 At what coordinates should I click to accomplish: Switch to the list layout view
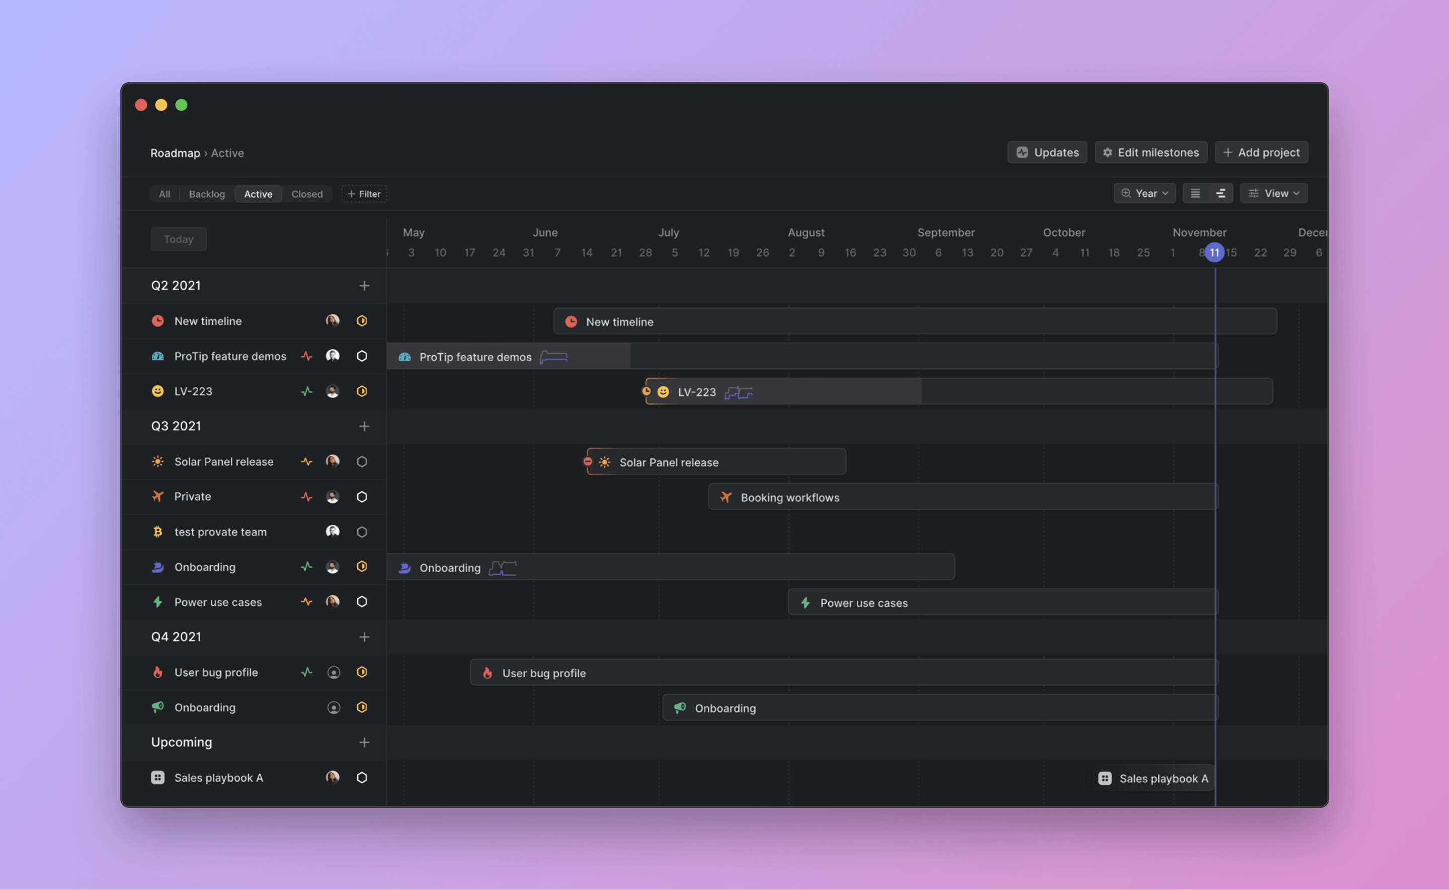click(1195, 193)
